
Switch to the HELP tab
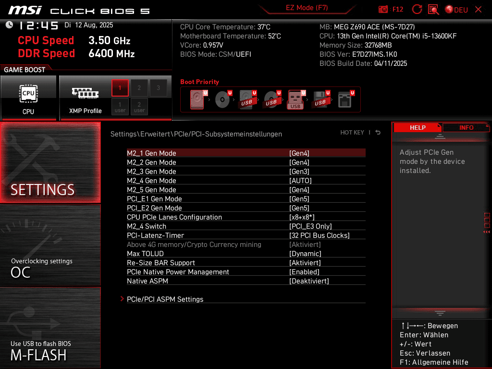[418, 127]
